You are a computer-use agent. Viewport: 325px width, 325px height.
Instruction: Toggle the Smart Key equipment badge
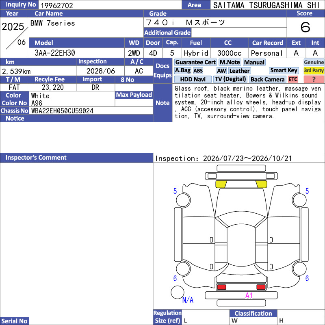pyautogui.click(x=284, y=70)
